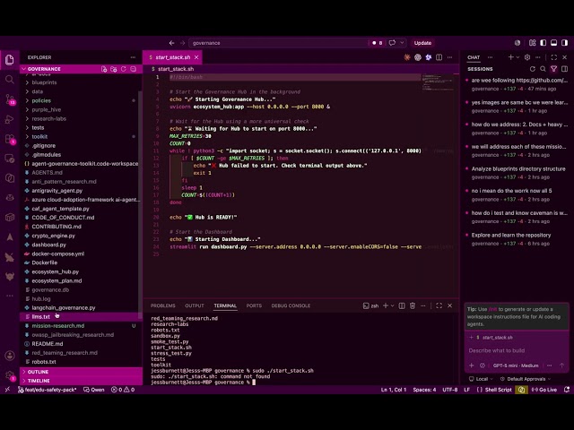Open the new terminal profile dropdown
This screenshot has height=430, width=574.
click(392, 305)
